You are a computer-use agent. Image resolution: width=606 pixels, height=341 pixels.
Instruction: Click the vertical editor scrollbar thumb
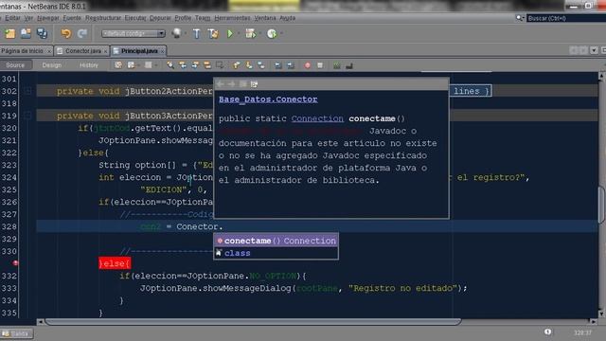click(x=601, y=205)
